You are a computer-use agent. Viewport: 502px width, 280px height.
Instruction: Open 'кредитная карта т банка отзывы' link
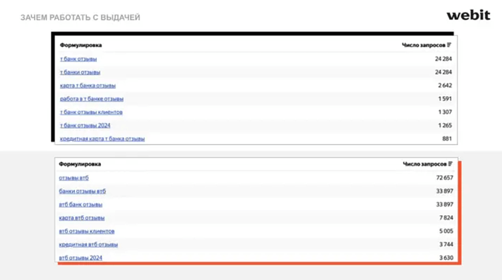point(102,139)
